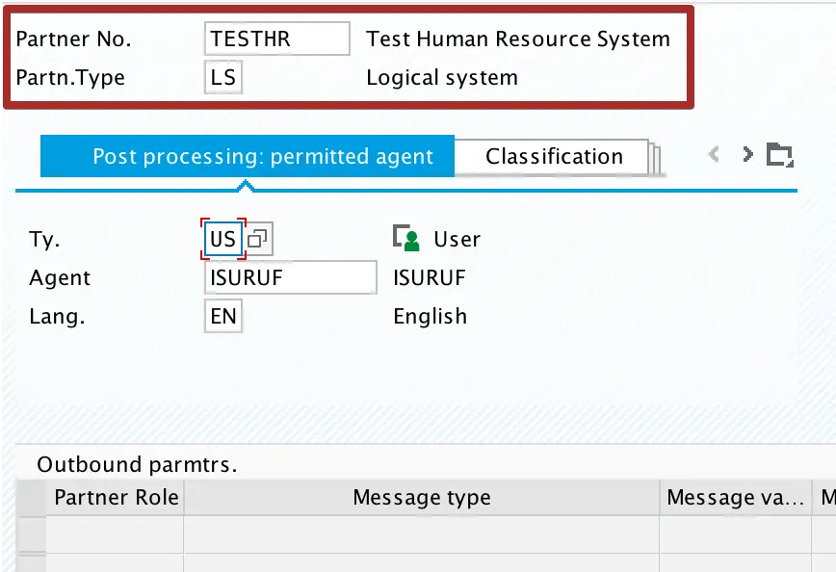This screenshot has width=836, height=572.
Task: Select the Post processing: permitted agent tab
Action: coord(247,155)
